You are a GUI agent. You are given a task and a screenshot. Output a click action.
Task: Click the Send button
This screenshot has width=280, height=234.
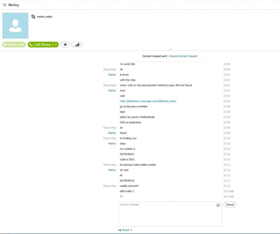point(230,205)
